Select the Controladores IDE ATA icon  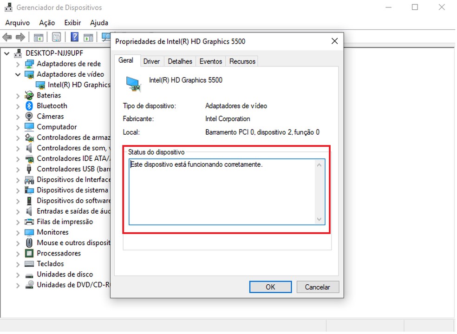[29, 158]
